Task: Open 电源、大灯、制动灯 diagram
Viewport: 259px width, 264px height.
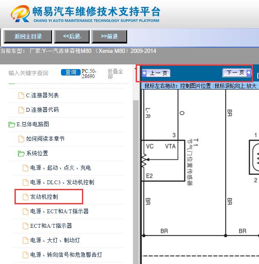Action: pyautogui.click(x=55, y=240)
